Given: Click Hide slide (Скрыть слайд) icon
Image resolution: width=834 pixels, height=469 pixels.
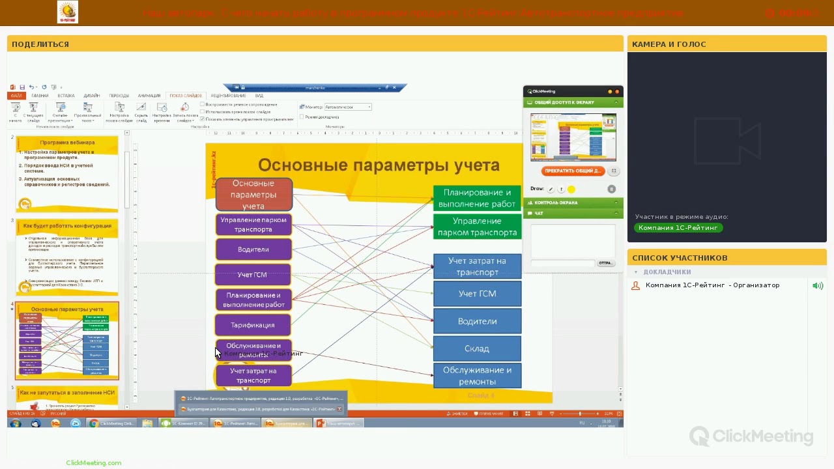Looking at the screenshot, I should coord(141,107).
